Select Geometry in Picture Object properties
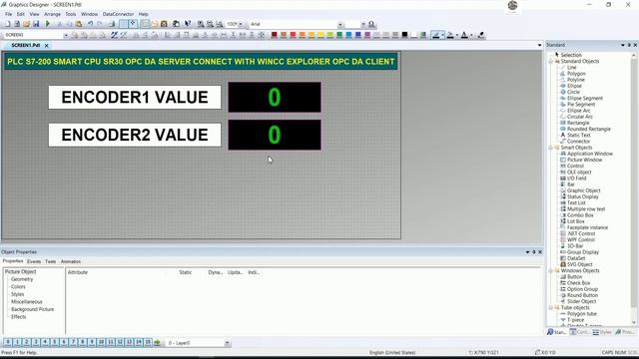Image resolution: width=639 pixels, height=359 pixels. click(22, 279)
